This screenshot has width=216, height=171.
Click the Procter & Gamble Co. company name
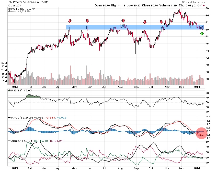click(x=26, y=2)
